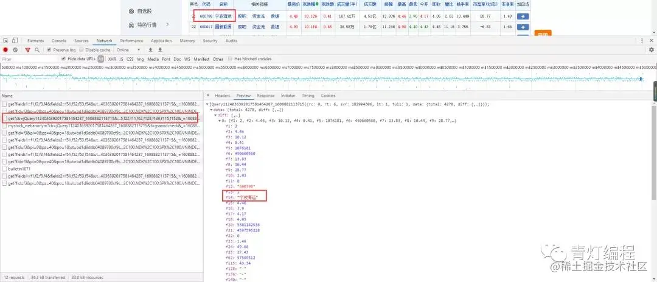657x282 pixels.
Task: Toggle the red filter funnel icon
Action: (x=27, y=50)
